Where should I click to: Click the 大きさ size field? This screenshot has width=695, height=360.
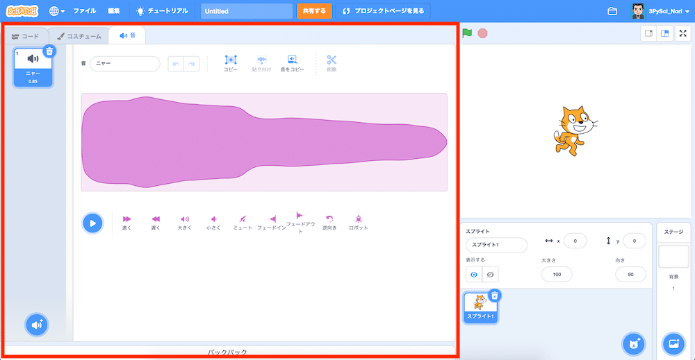557,275
